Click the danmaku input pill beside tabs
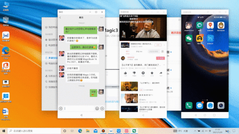This screenshot has width=239, height=134. click(153, 52)
